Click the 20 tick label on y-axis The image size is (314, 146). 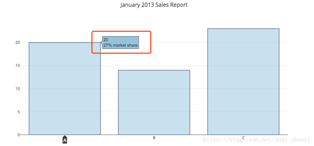click(x=18, y=43)
